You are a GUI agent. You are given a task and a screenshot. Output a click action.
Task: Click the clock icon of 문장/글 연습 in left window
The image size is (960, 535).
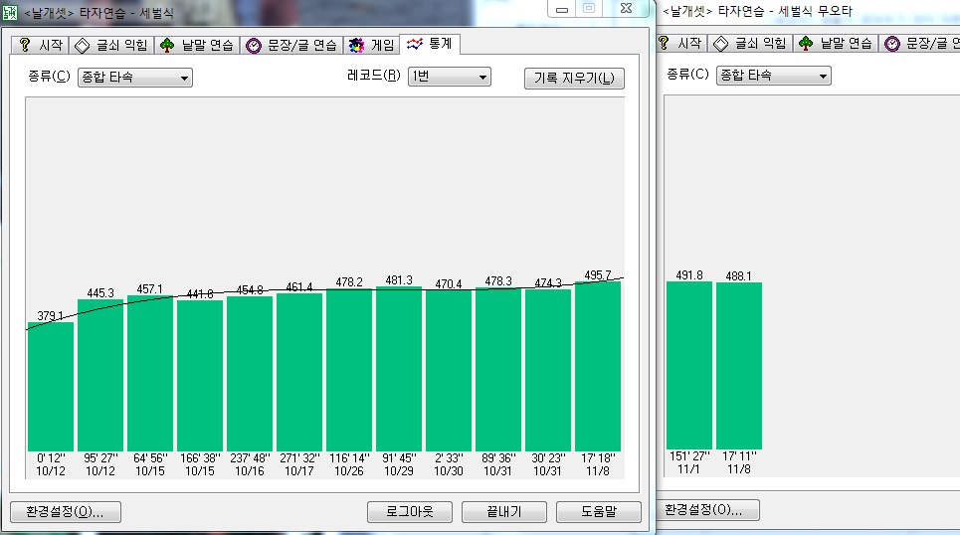(x=253, y=46)
